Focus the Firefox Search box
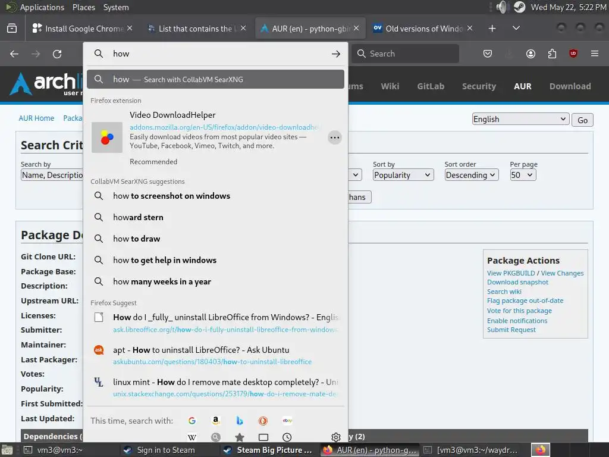Viewport: 609px width, 457px height. tap(405, 54)
